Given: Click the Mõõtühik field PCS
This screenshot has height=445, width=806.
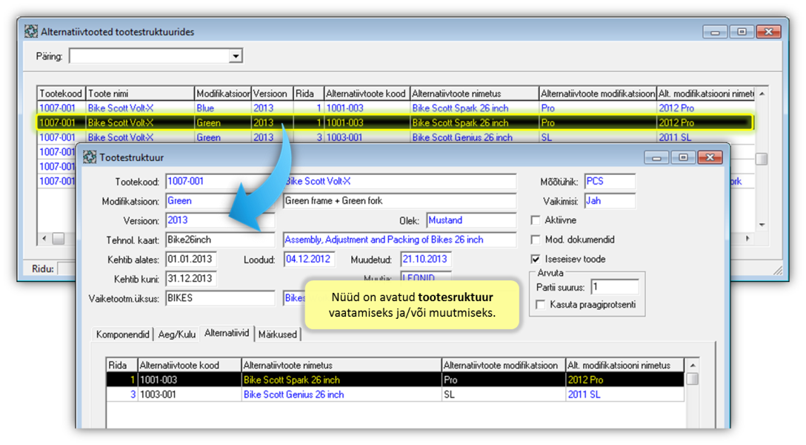Looking at the screenshot, I should [x=610, y=182].
